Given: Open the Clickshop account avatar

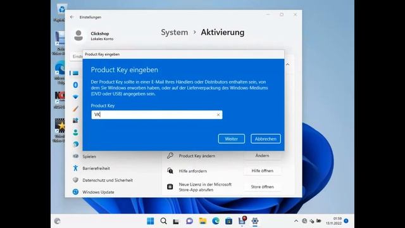Looking at the screenshot, I should [x=78, y=35].
